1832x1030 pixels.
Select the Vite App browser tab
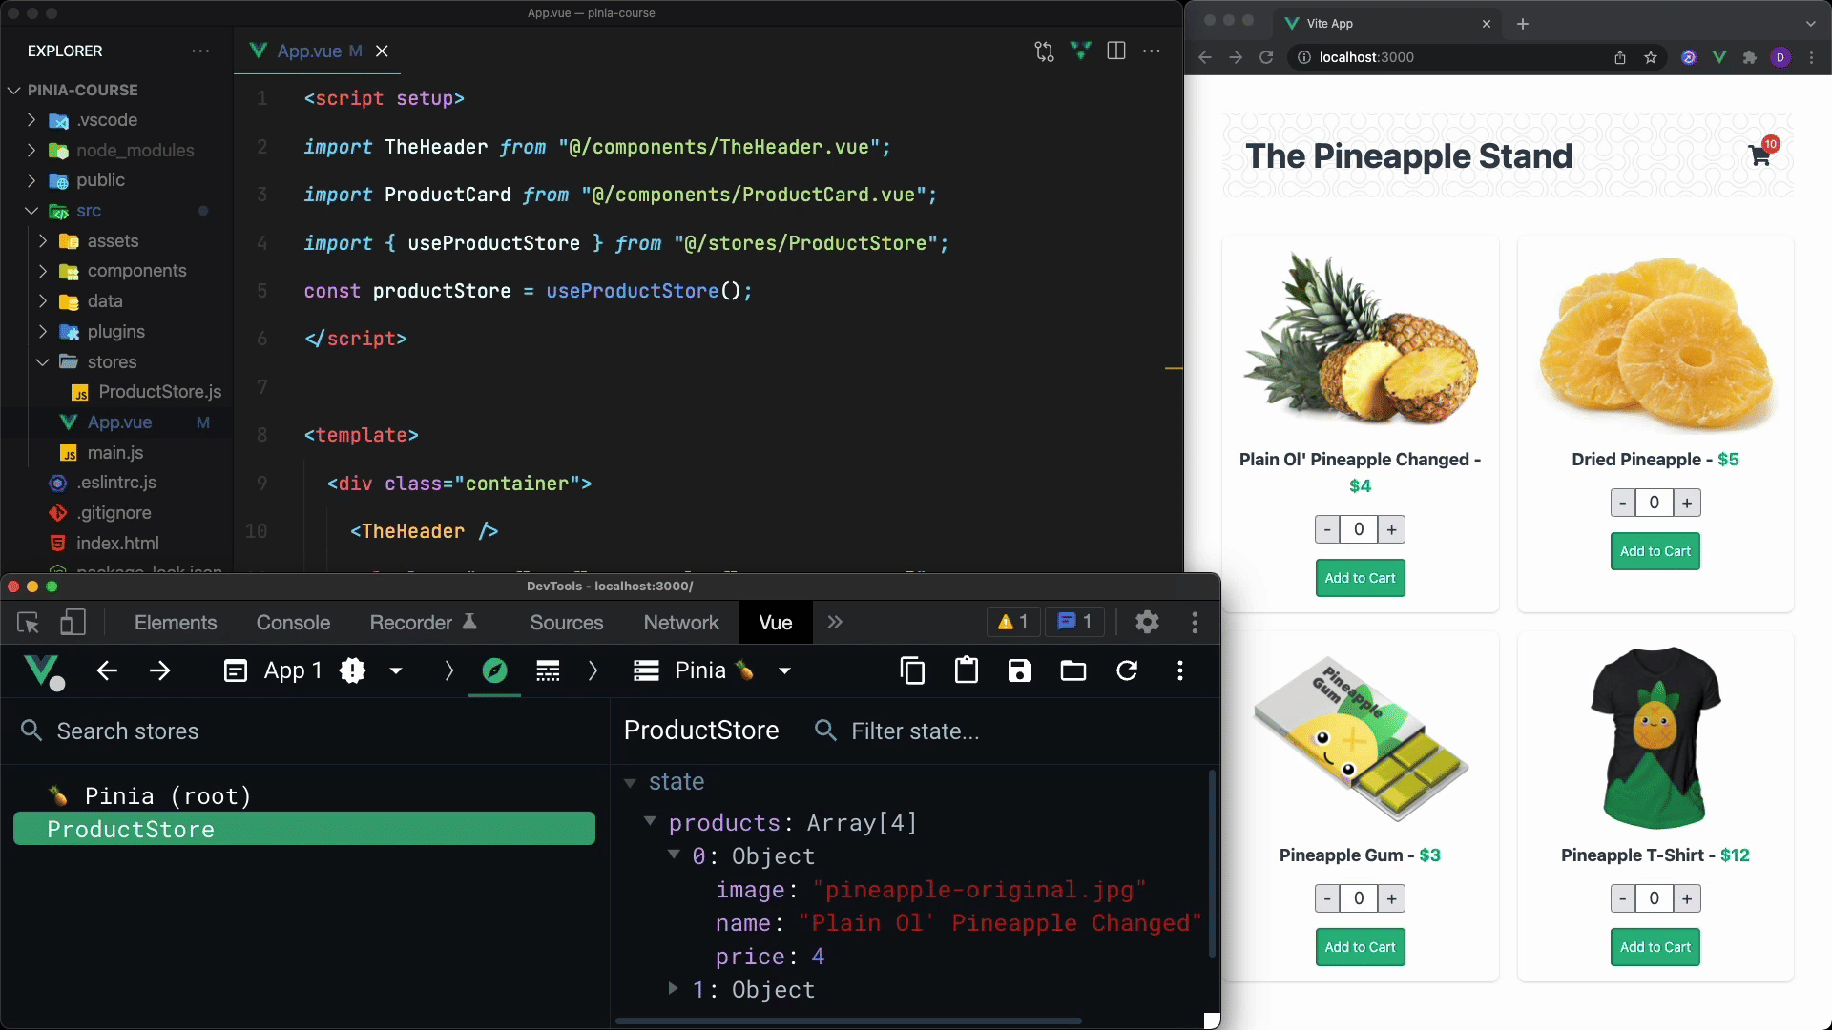click(x=1388, y=24)
